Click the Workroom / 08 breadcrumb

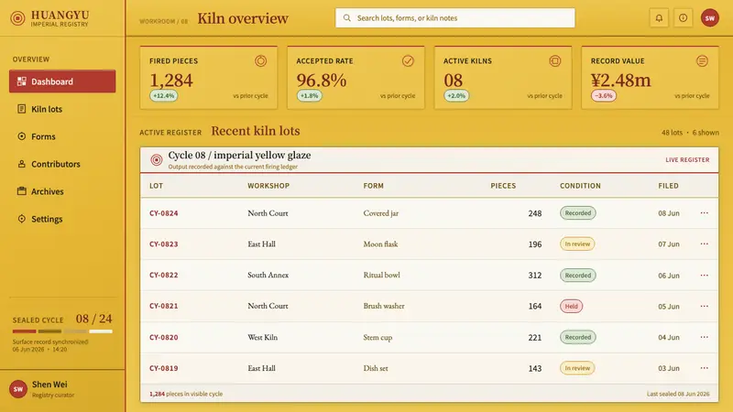164,21
